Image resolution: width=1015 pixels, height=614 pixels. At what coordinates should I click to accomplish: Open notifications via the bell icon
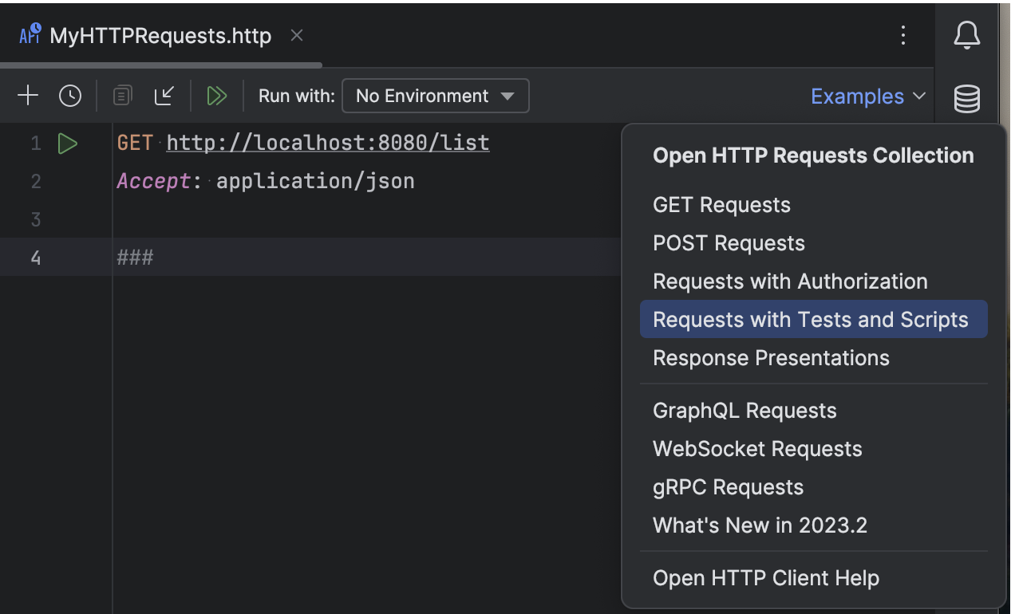(x=966, y=35)
